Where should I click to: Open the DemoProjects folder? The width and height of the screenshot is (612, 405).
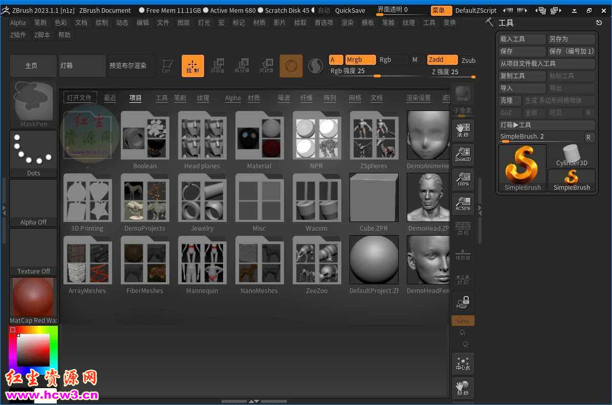(145, 203)
